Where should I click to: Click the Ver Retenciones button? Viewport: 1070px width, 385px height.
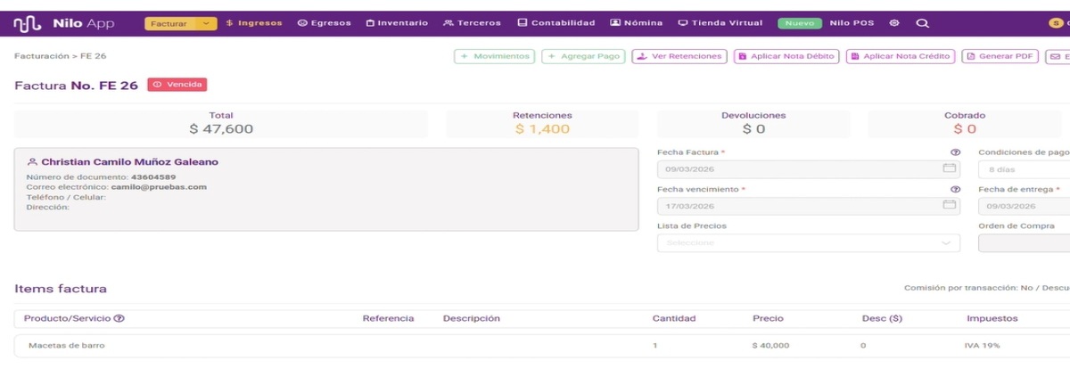coord(679,56)
